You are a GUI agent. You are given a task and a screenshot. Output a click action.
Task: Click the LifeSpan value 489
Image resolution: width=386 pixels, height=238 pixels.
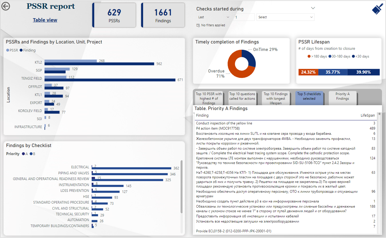pos(372,128)
